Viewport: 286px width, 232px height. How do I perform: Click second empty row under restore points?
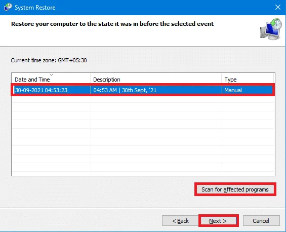pos(143,107)
